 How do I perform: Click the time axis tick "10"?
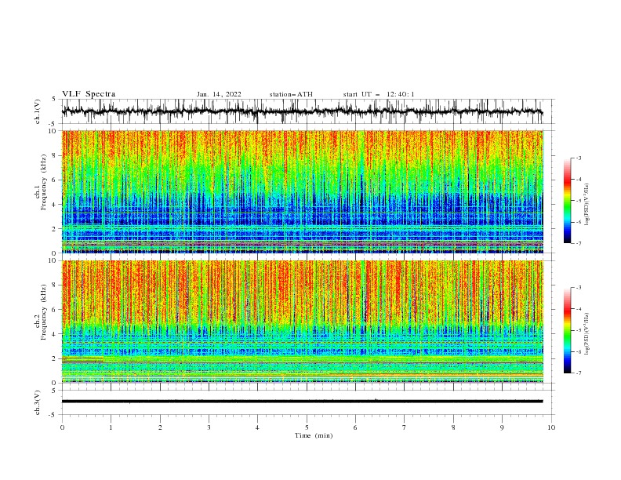[551, 427]
